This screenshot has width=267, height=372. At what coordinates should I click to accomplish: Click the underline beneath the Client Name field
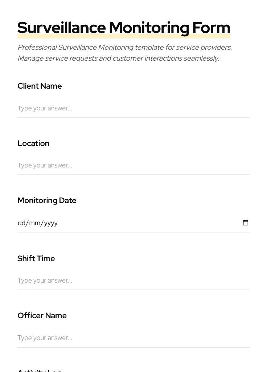pos(133,117)
